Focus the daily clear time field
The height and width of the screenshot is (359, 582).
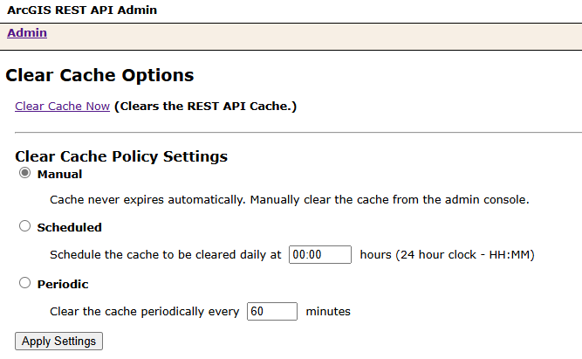(319, 254)
